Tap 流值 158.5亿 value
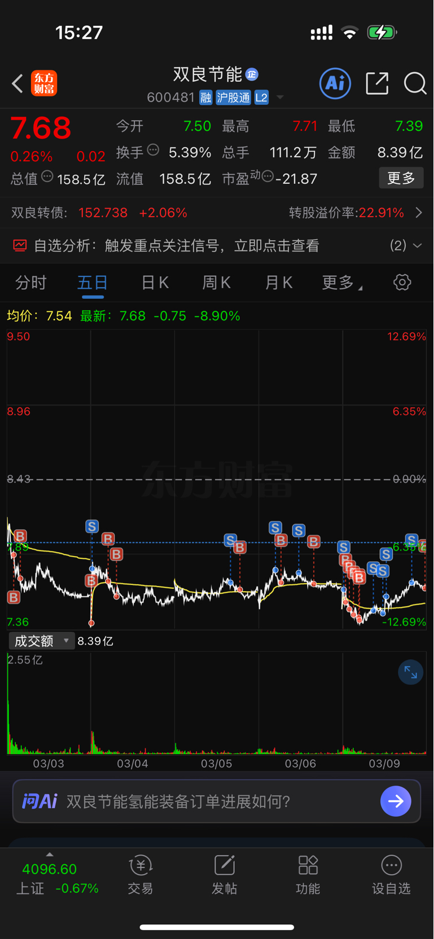 tap(185, 179)
